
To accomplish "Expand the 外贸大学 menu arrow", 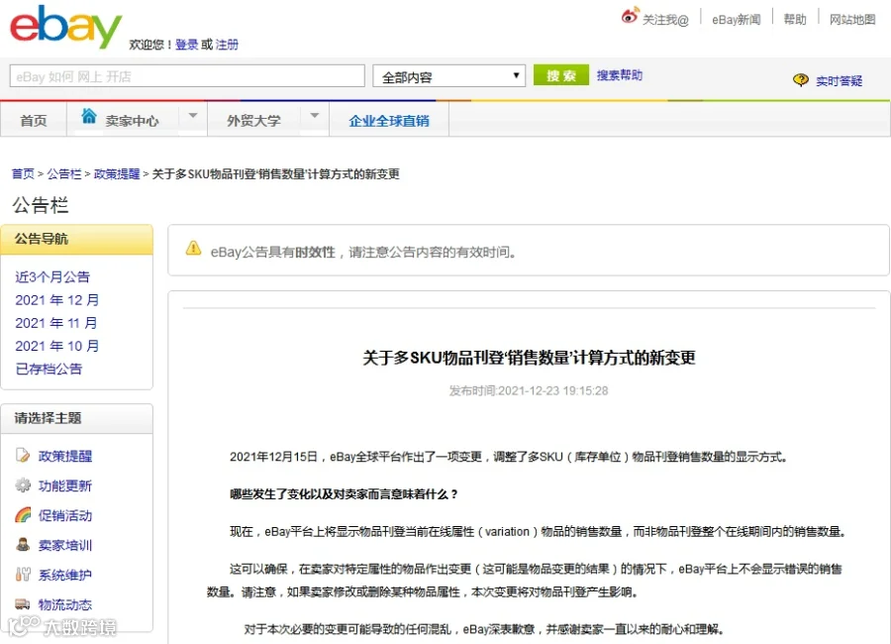I will [x=314, y=116].
